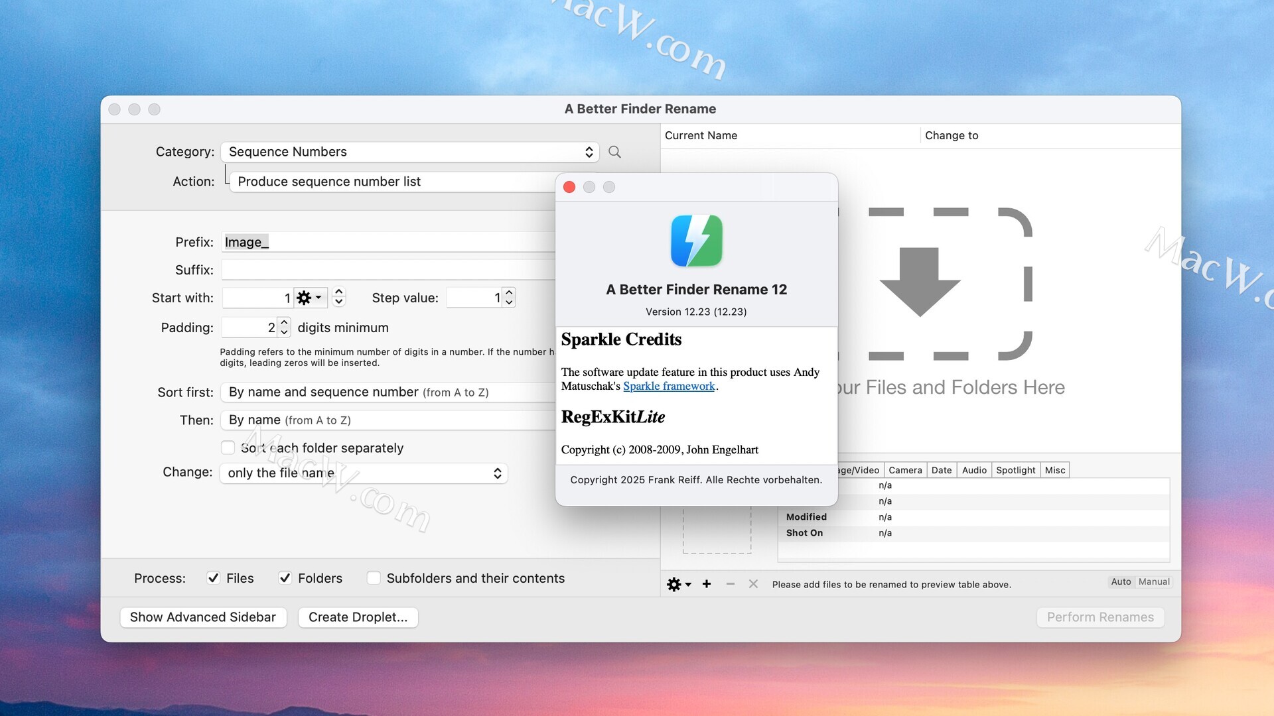Image resolution: width=1274 pixels, height=716 pixels.
Task: Click the Show Advanced Sidebar button
Action: (202, 617)
